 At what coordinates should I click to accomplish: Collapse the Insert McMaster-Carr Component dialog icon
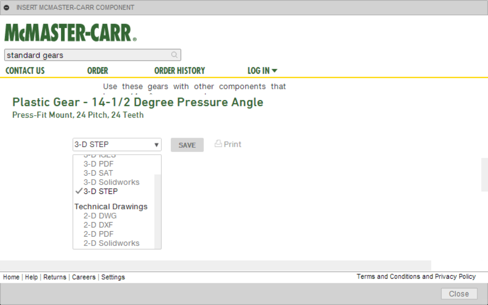[x=6, y=7]
